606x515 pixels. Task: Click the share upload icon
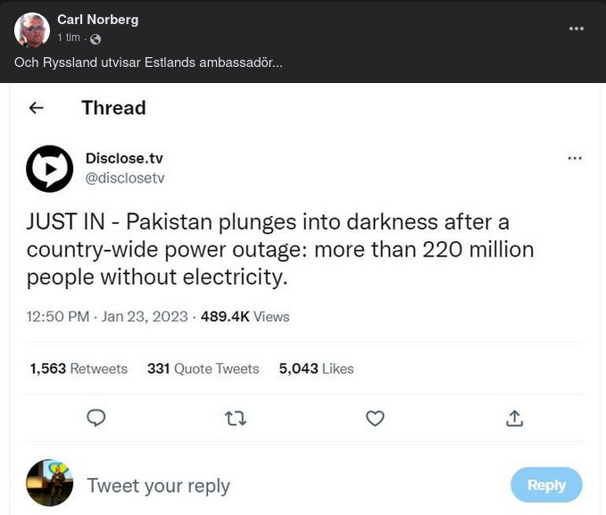[x=514, y=418]
